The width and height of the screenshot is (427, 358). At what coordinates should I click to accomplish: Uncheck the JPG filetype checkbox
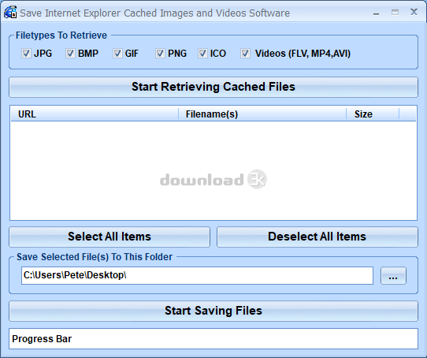click(x=26, y=54)
